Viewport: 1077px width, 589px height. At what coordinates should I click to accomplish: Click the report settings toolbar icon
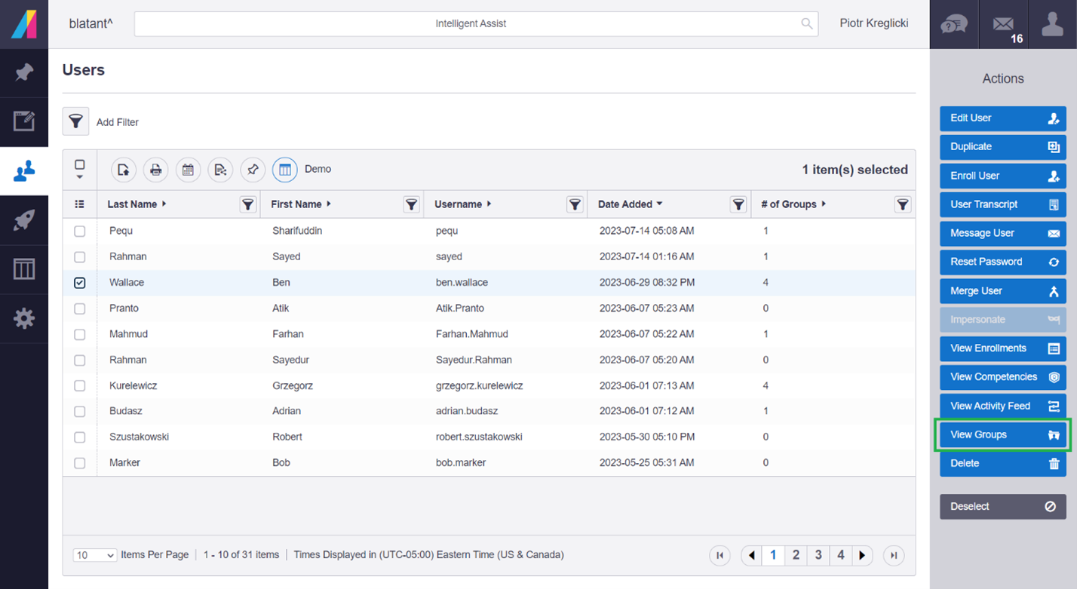pyautogui.click(x=220, y=170)
